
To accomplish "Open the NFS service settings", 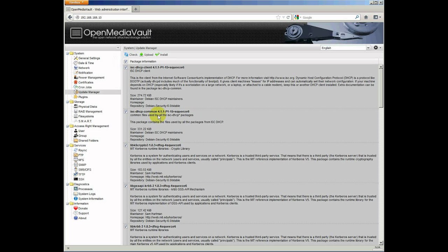I will [81, 160].
